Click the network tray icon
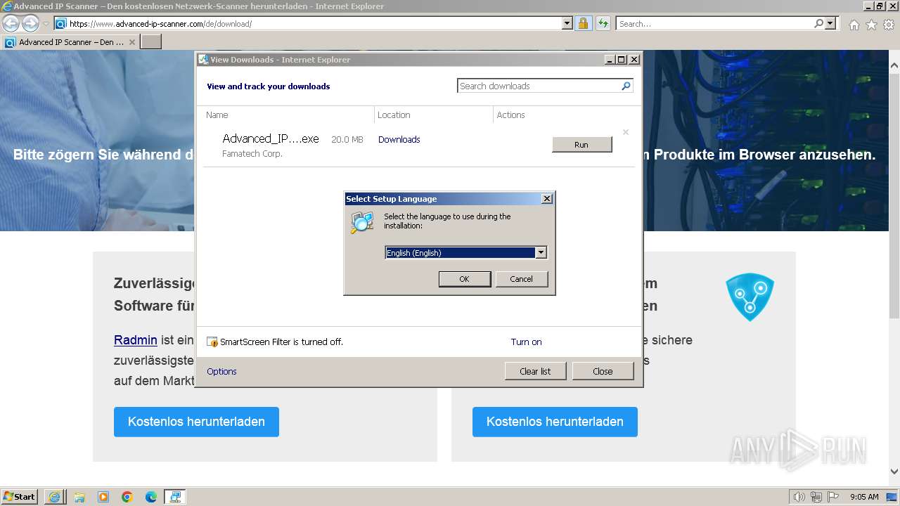The image size is (900, 506). 816,497
